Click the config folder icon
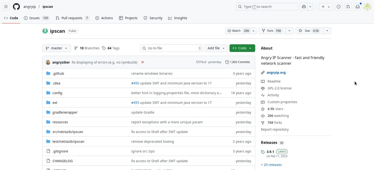The width and height of the screenshot is (374, 170). click(x=48, y=93)
